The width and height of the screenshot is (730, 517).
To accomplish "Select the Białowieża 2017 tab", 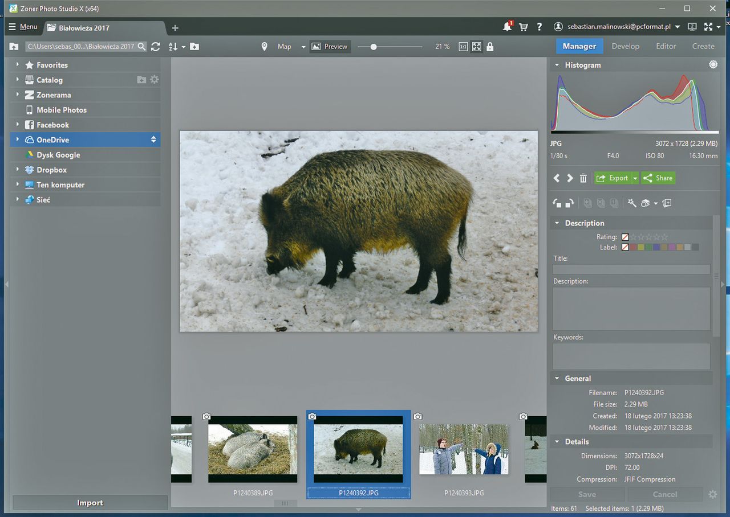I will (x=103, y=28).
